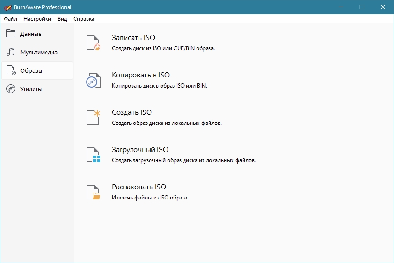Choose the Копировать в ISO title text
This screenshot has height=263, width=394.
(x=141, y=75)
